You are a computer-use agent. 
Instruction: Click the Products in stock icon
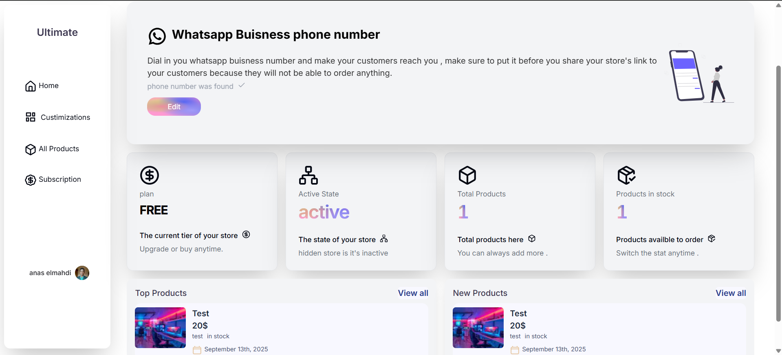[626, 175]
